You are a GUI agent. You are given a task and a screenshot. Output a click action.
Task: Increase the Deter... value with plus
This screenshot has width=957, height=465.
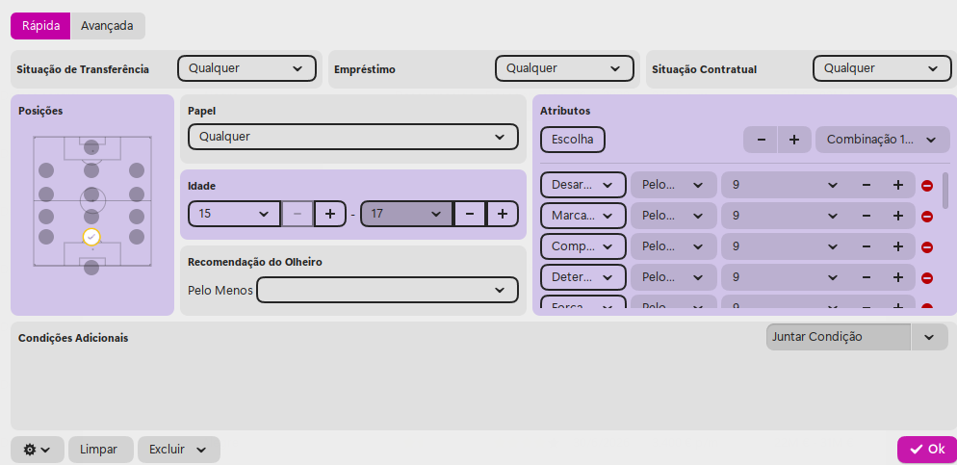pyautogui.click(x=898, y=277)
